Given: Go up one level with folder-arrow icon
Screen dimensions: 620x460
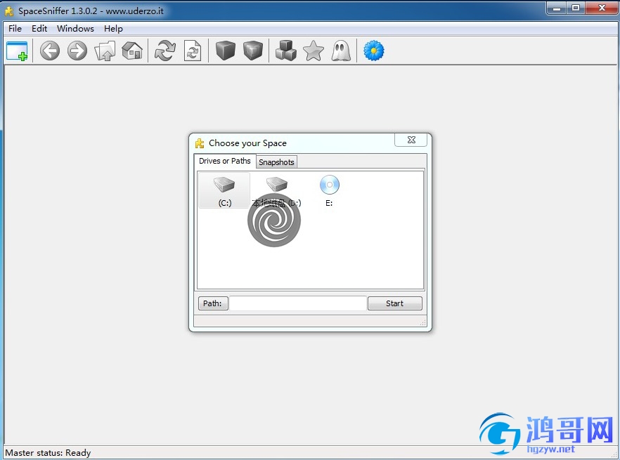Looking at the screenshot, I should coord(105,51).
